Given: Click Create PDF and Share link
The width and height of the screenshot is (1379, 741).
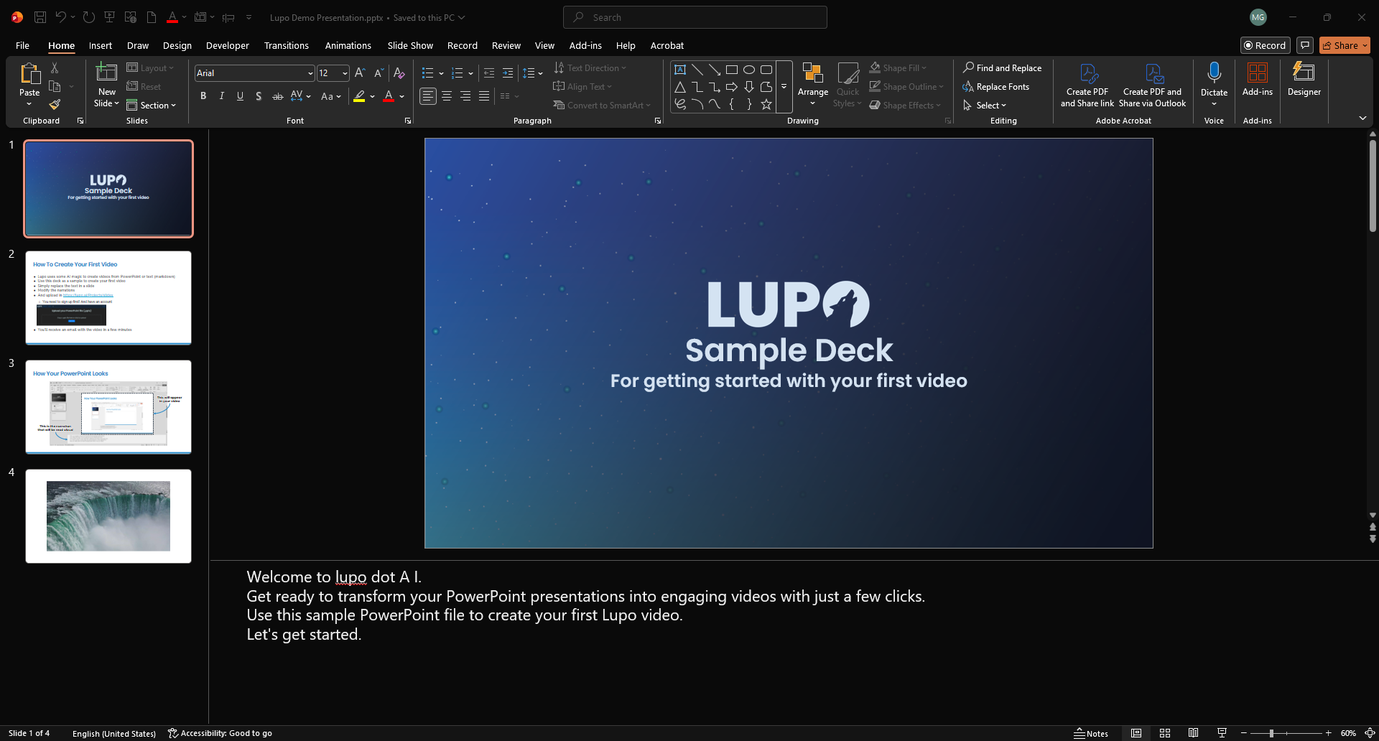Looking at the screenshot, I should [x=1087, y=85].
